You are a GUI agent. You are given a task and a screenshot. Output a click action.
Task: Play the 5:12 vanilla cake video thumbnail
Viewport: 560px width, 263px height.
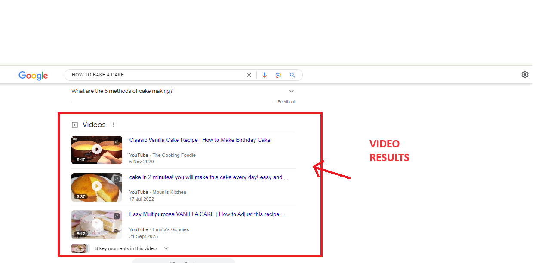[x=97, y=223]
